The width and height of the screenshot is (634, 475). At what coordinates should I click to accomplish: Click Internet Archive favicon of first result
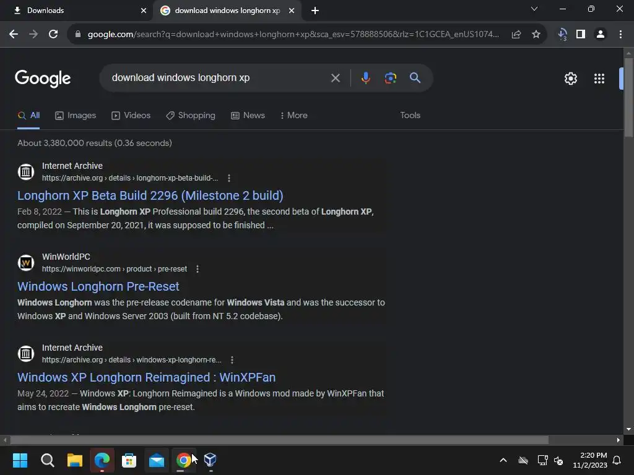click(26, 172)
